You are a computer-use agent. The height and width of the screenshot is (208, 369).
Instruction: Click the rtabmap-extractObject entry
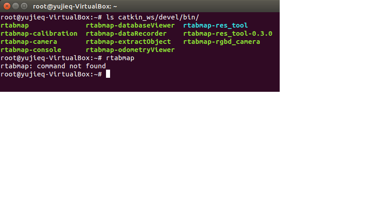[128, 42]
